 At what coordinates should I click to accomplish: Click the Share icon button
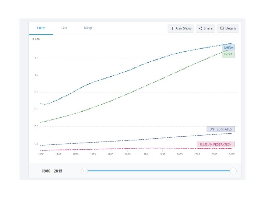point(201,28)
